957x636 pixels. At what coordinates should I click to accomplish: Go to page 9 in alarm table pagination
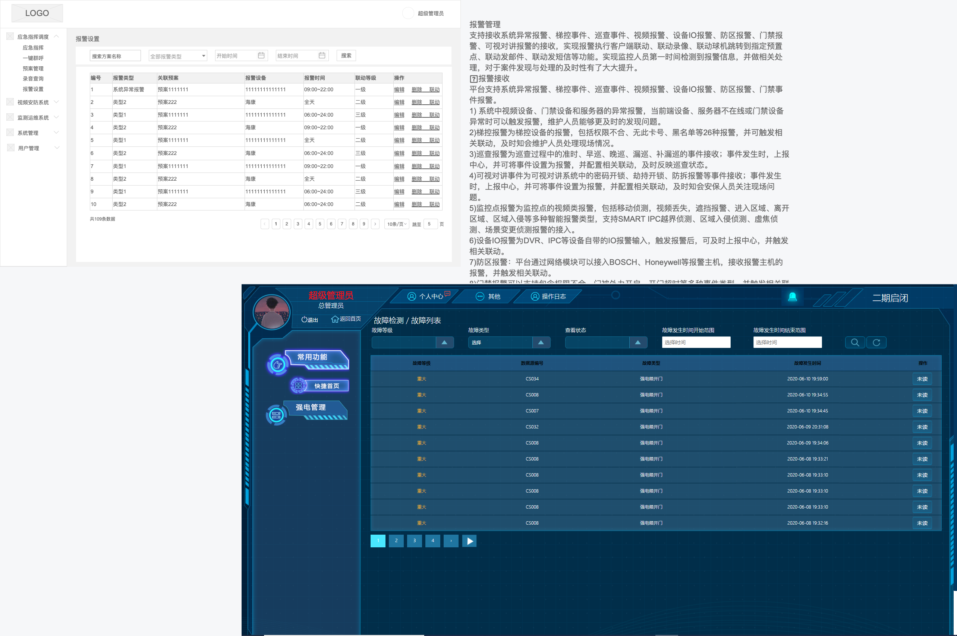(364, 224)
